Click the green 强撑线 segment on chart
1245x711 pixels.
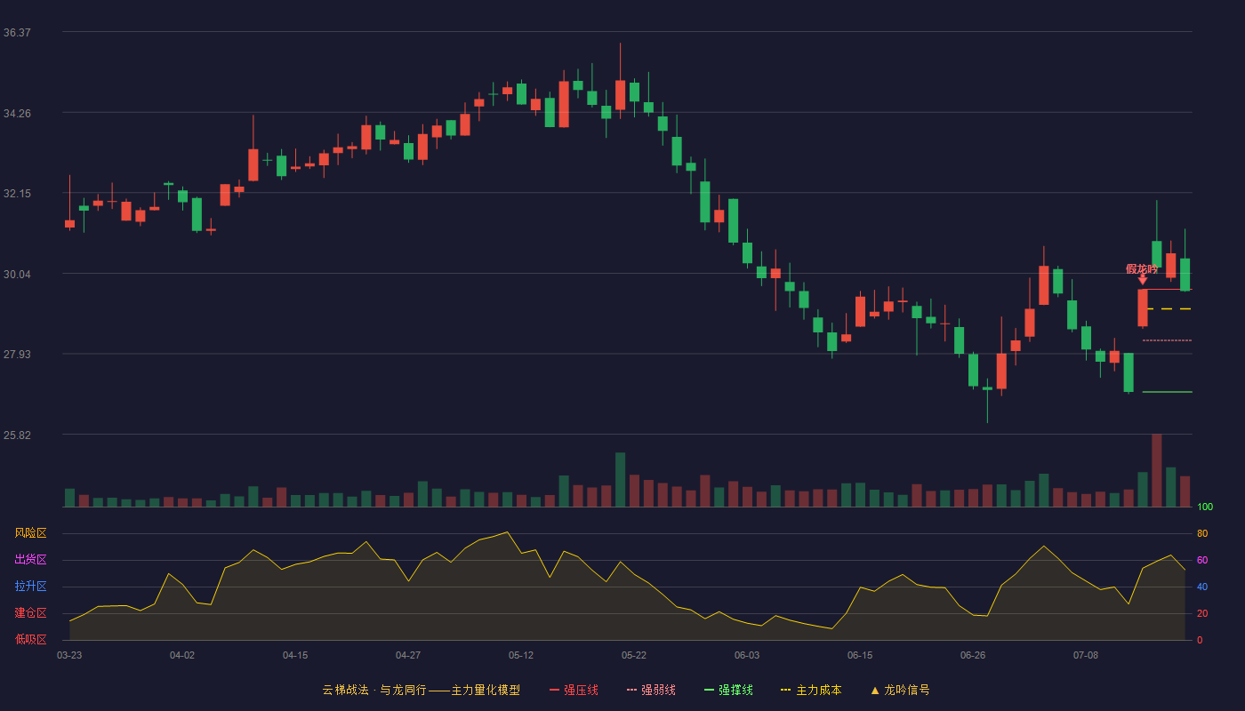(1167, 392)
